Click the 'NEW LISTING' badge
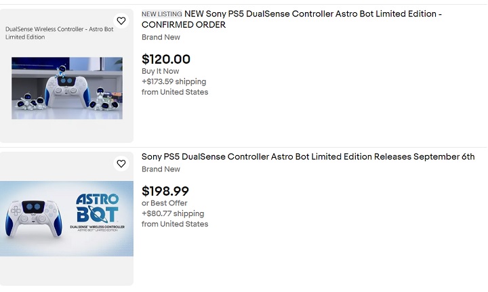The width and height of the screenshot is (488, 292). (161, 14)
